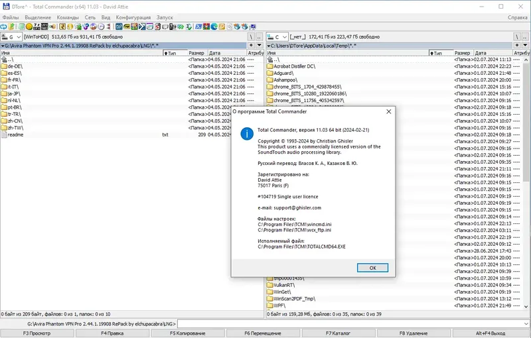Image resolution: width=531 pixels, height=338 pixels.
Task: Click the green sigma toolbar icon
Action: point(189,27)
